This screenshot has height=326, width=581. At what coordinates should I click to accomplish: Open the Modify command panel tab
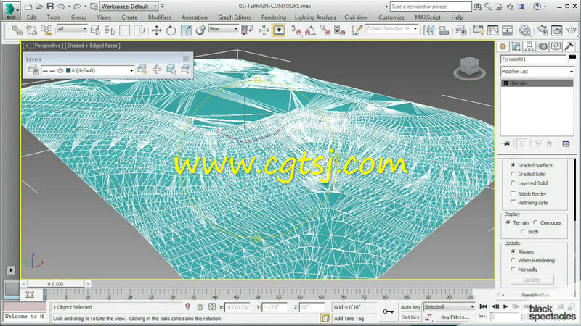(516, 46)
